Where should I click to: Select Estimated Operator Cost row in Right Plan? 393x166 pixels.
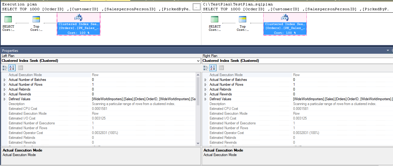click(298, 133)
